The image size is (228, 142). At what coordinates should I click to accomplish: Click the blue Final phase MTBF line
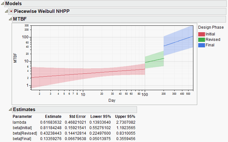(x=178, y=41)
